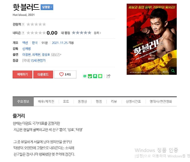The image size is (190, 162).
Task: Expand the cast list with 더보기
Action: point(56,55)
